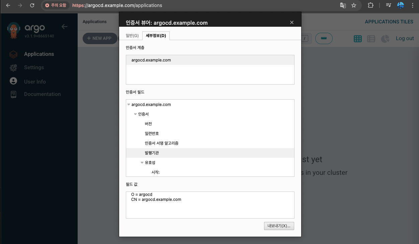Select the 버전 field

(210, 124)
